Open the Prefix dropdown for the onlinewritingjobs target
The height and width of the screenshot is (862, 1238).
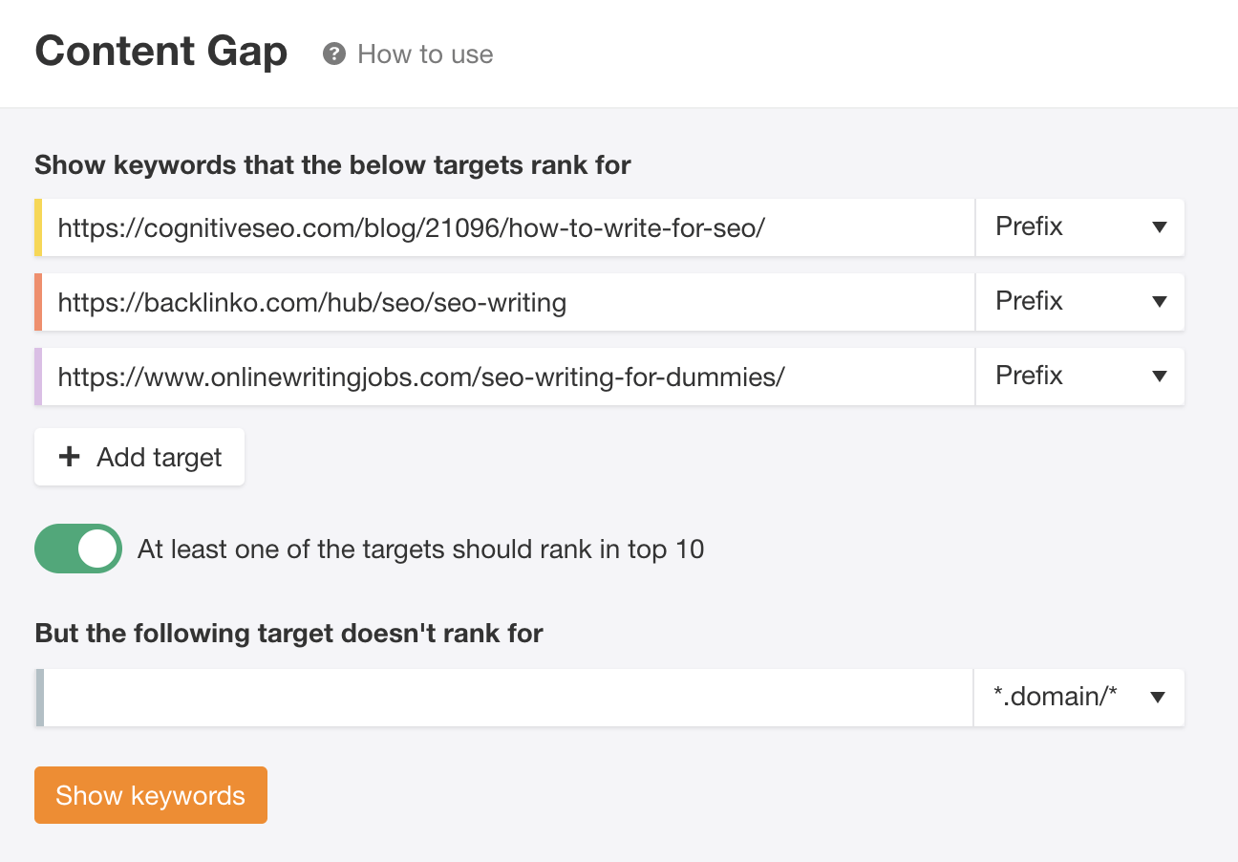(1079, 376)
